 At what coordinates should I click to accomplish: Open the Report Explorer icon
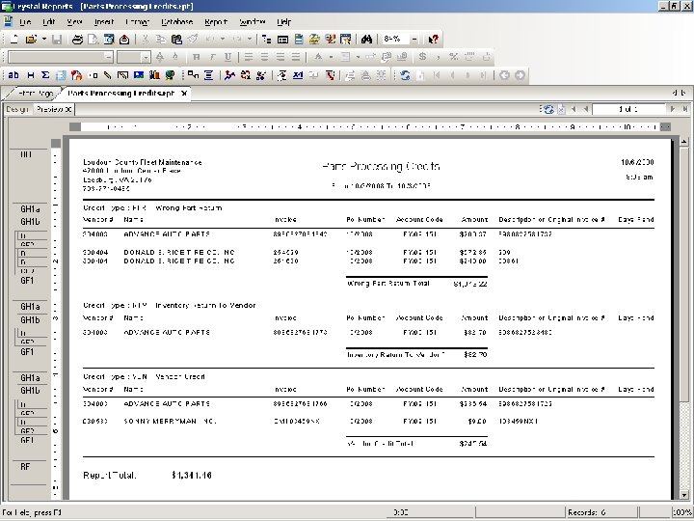point(299,40)
